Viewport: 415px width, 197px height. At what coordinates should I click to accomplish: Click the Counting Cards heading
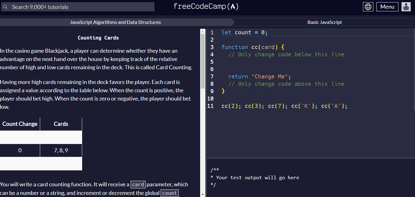pyautogui.click(x=98, y=38)
